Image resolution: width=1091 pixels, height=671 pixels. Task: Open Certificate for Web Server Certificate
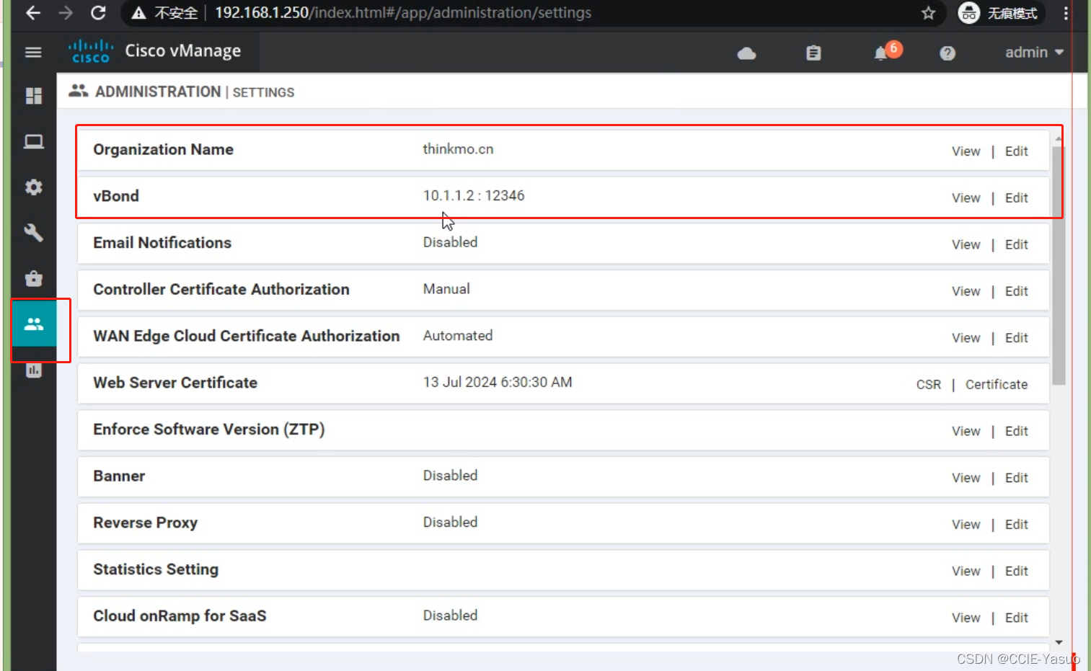pyautogui.click(x=997, y=385)
